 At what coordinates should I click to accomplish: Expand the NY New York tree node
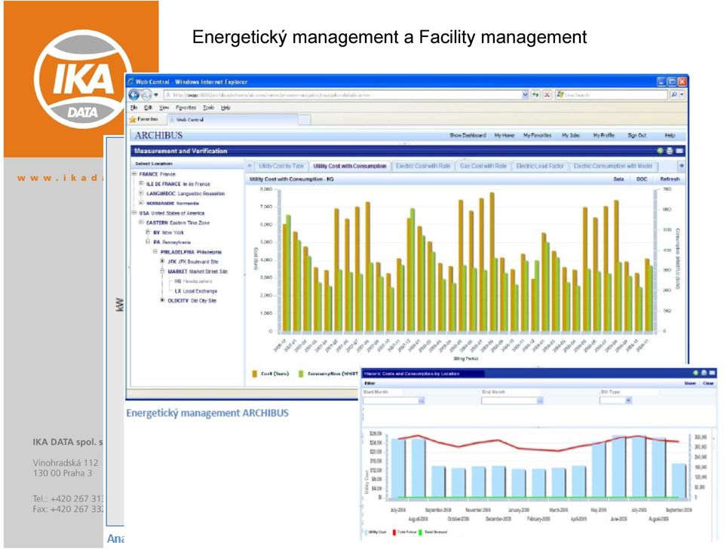point(149,232)
